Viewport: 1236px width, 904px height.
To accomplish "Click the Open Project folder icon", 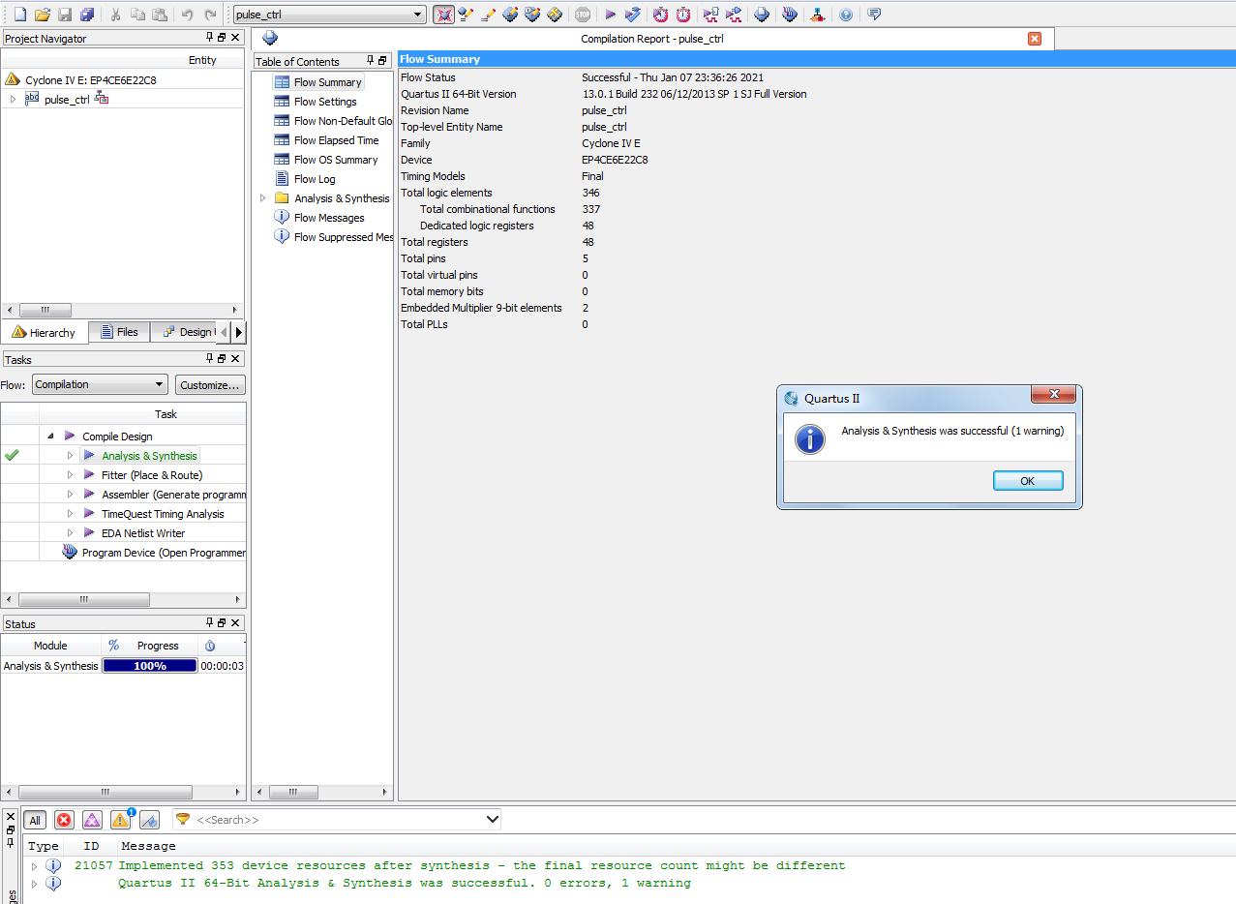I will (x=42, y=15).
